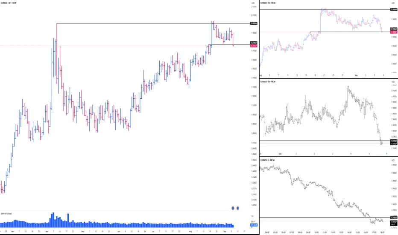398x235 pixels.
Task: Click the 'Jun' label on the daily time axis
Action: click(x=119, y=232)
